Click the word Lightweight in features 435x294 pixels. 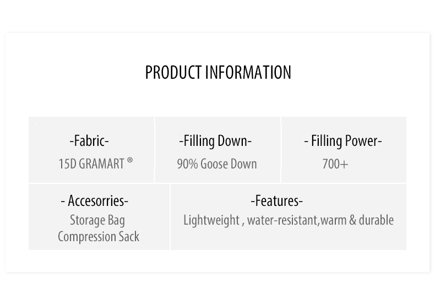click(x=211, y=220)
